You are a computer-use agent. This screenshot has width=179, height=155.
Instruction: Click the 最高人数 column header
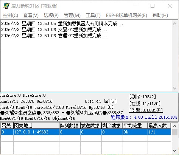pyautogui.click(x=159, y=126)
